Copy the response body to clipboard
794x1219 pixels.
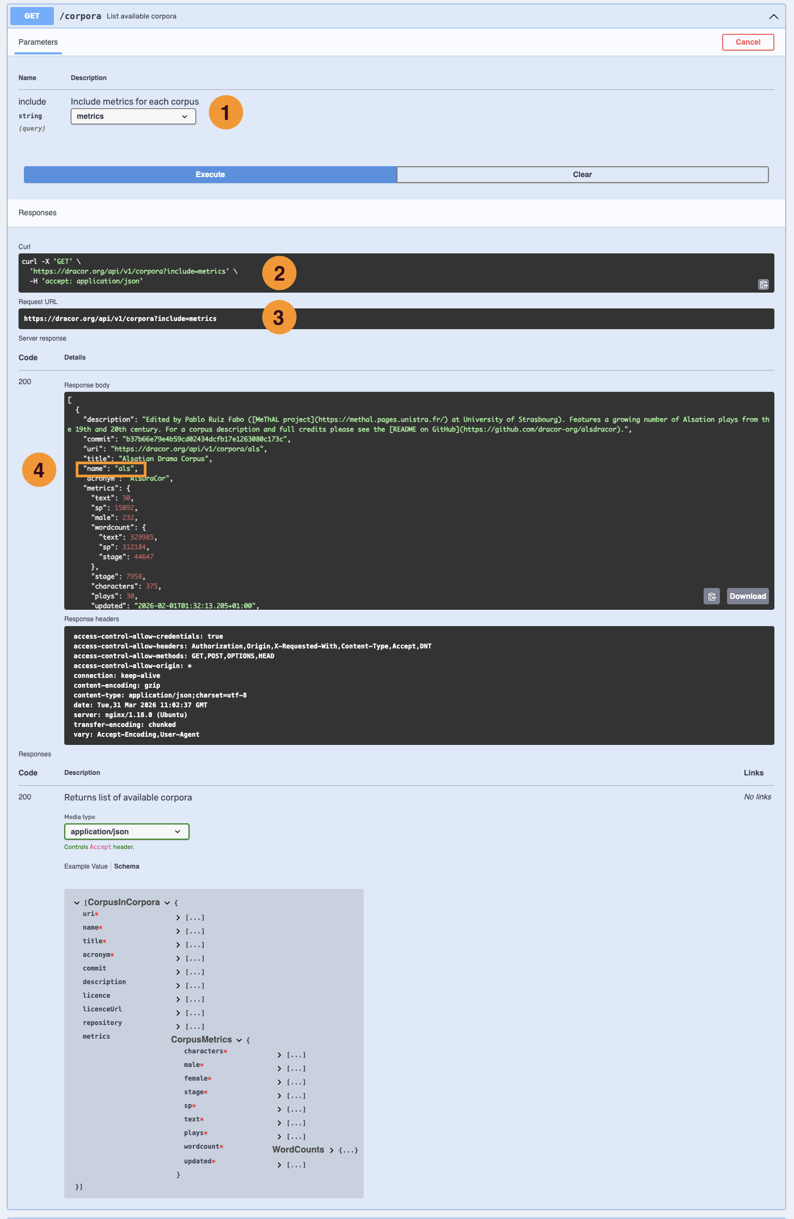click(x=712, y=596)
